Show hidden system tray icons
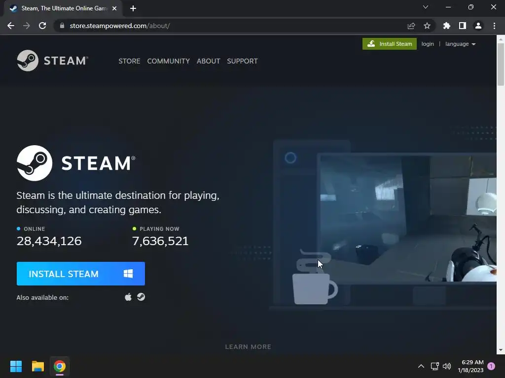Viewport: 505px width, 378px height. [x=421, y=366]
